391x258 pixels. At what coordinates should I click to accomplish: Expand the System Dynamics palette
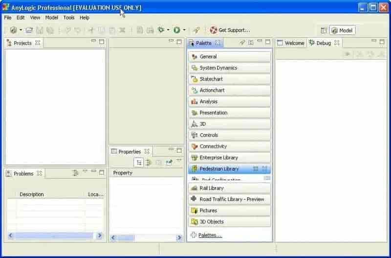(x=229, y=68)
